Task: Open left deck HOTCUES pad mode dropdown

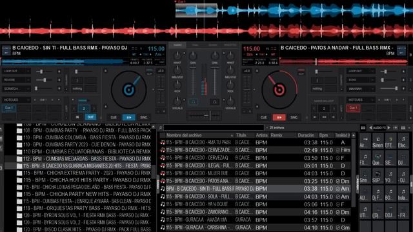Action: tap(16, 101)
